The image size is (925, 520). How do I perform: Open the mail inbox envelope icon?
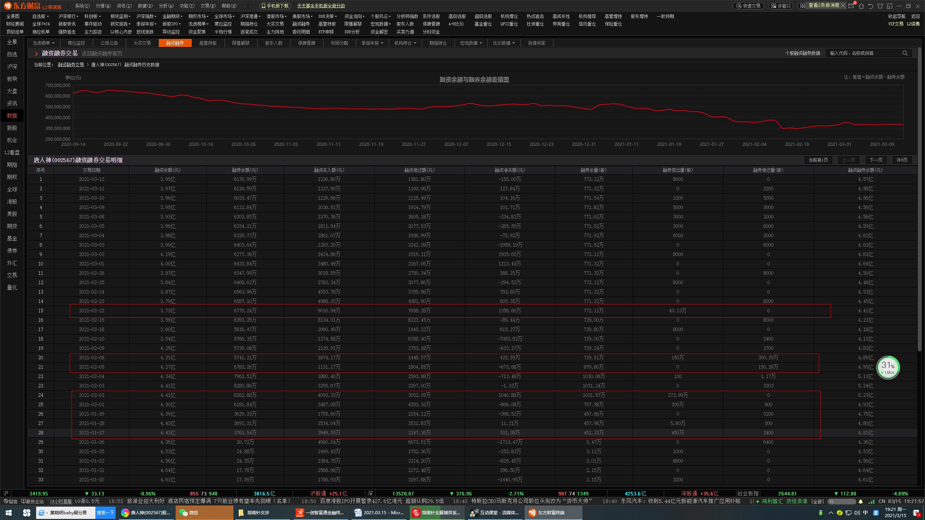[x=851, y=6]
